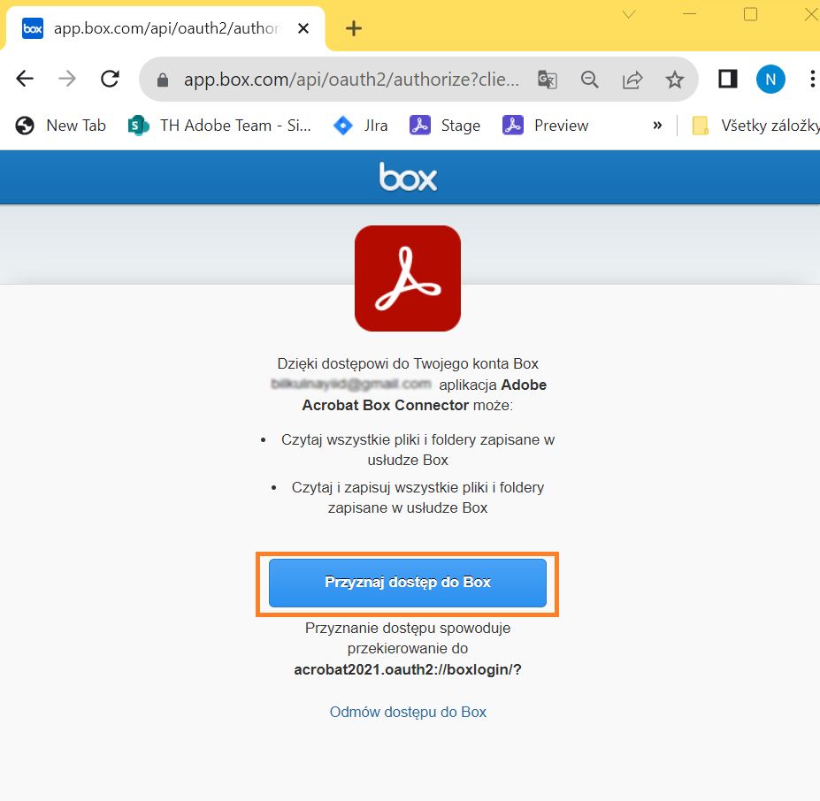Screen dimensions: 820x801
Task: Share this page via the share icon
Action: click(x=632, y=80)
